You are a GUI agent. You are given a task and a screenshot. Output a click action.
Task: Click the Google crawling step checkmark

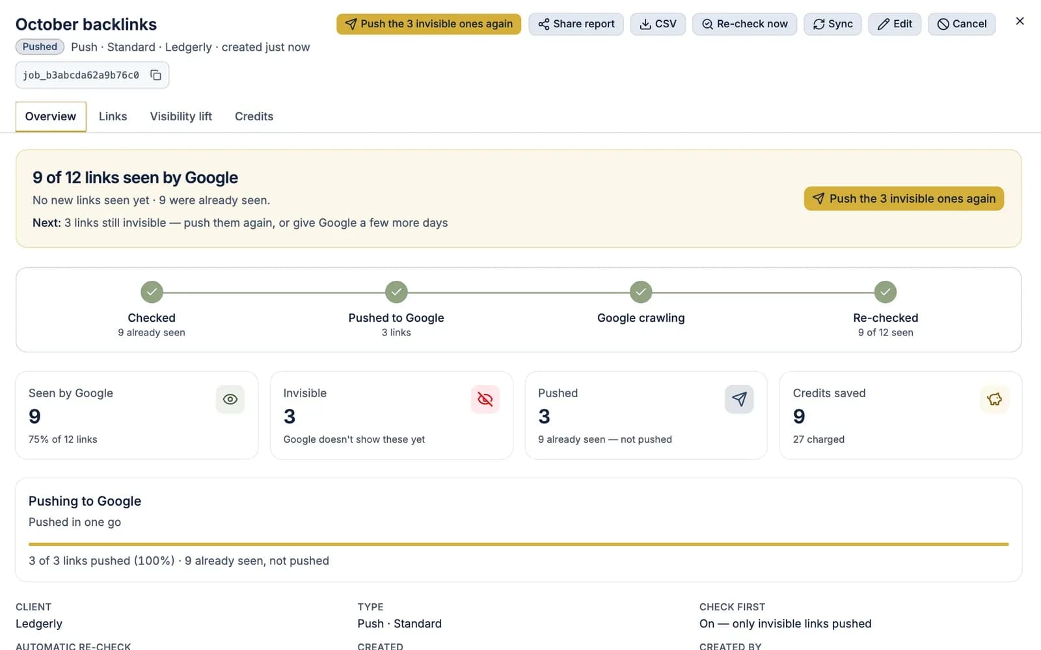641,292
